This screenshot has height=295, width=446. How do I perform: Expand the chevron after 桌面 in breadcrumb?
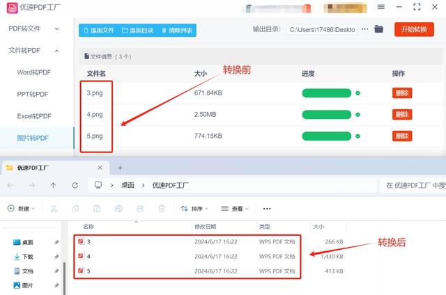[x=143, y=185]
